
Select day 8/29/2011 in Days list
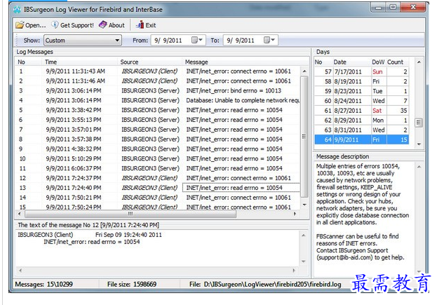coord(361,121)
